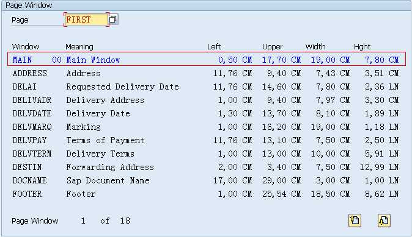Image resolution: width=412 pixels, height=237 pixels.
Task: Select the DELIVADR window entry
Action: click(x=32, y=100)
